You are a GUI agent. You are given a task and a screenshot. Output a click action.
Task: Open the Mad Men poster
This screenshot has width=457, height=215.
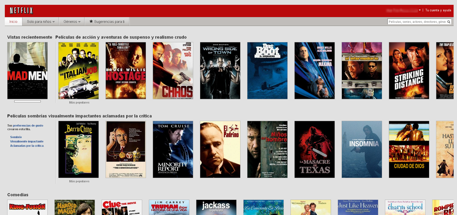click(27, 71)
